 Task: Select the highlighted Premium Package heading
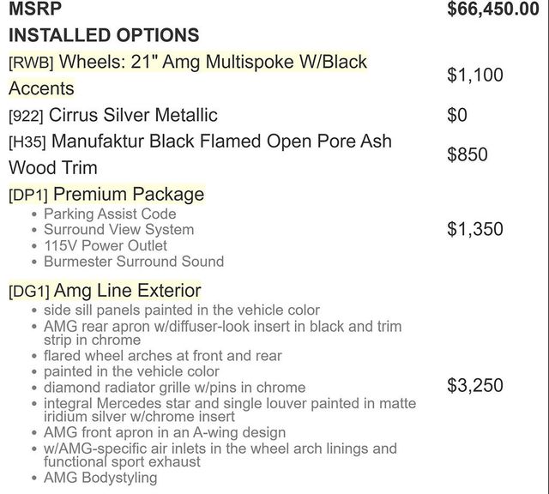[129, 195]
